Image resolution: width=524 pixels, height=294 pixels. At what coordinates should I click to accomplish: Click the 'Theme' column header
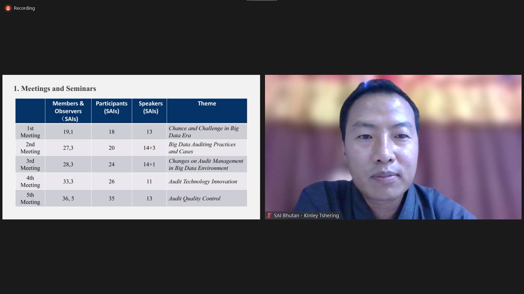tap(207, 111)
